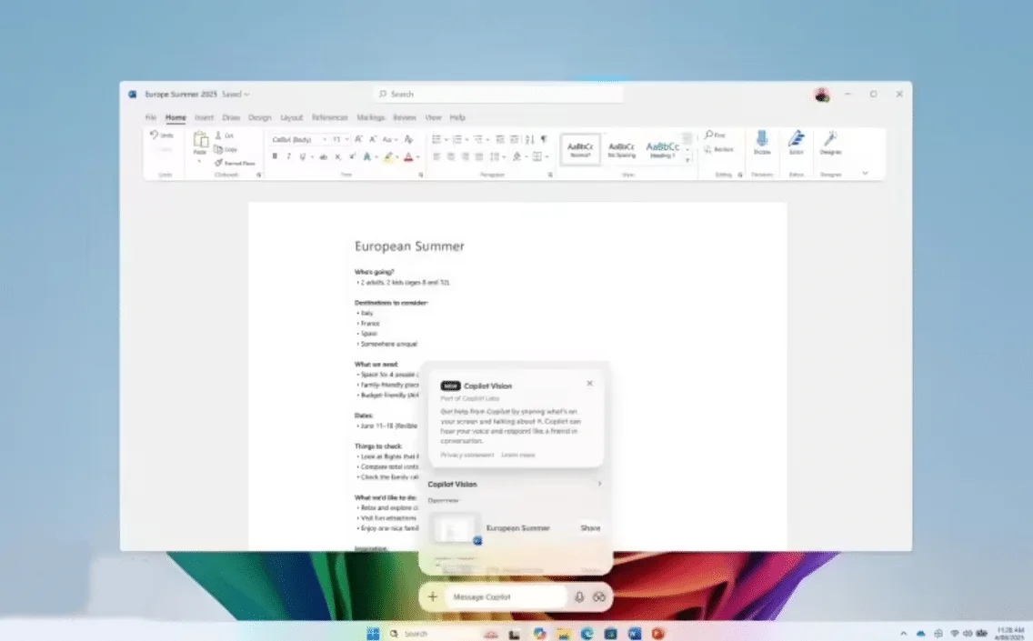Open the font size dropdown
Screen dimensions: 1033x641
346,139
